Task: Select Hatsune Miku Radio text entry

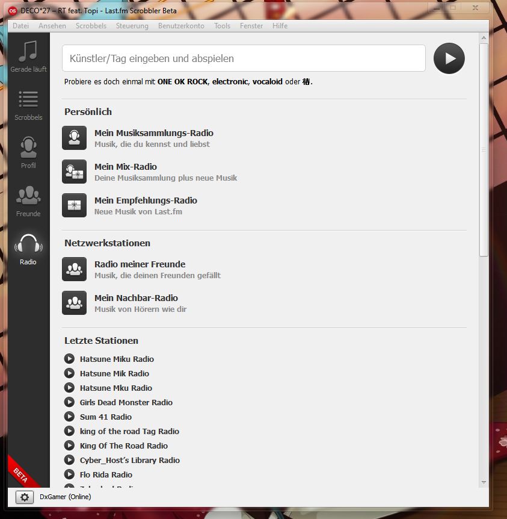Action: [117, 359]
